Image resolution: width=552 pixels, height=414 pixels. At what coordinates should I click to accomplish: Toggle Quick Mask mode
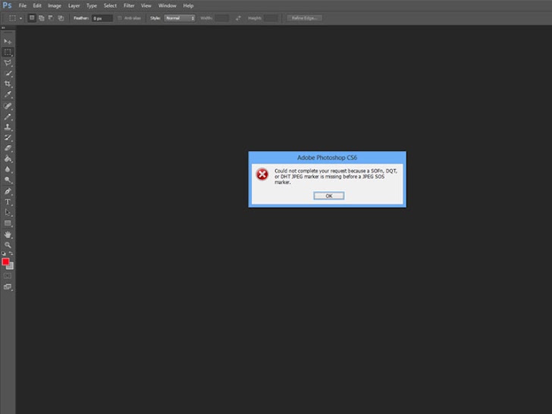coord(8,276)
